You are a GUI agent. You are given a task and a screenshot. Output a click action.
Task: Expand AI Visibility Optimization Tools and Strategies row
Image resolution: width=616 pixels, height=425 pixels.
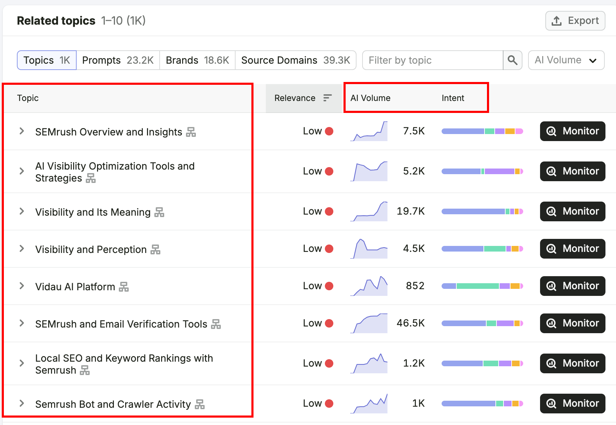tap(22, 171)
